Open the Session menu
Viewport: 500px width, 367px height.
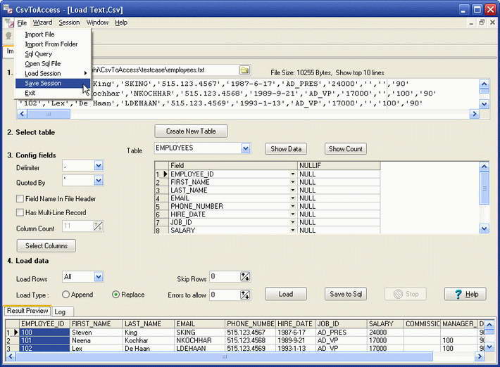pos(69,22)
